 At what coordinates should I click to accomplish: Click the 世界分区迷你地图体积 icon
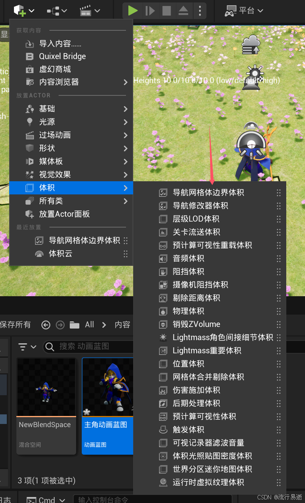[163, 469]
